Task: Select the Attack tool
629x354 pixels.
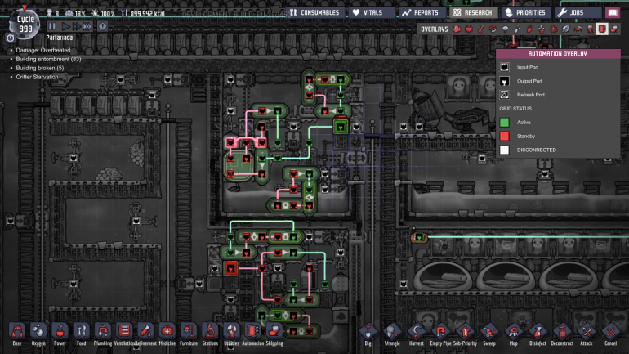Action: (586, 334)
